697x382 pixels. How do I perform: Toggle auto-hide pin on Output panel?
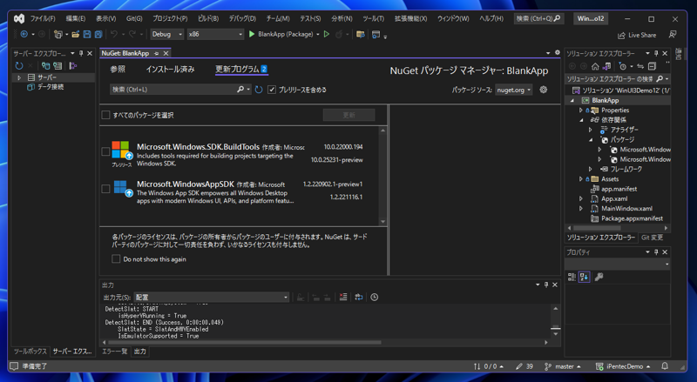click(x=546, y=285)
